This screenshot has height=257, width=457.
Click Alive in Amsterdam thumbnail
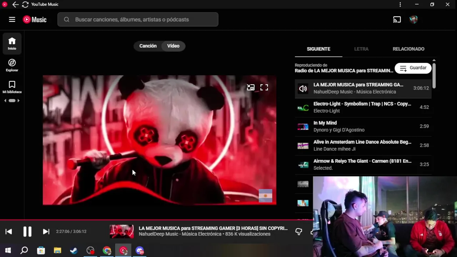[303, 146]
